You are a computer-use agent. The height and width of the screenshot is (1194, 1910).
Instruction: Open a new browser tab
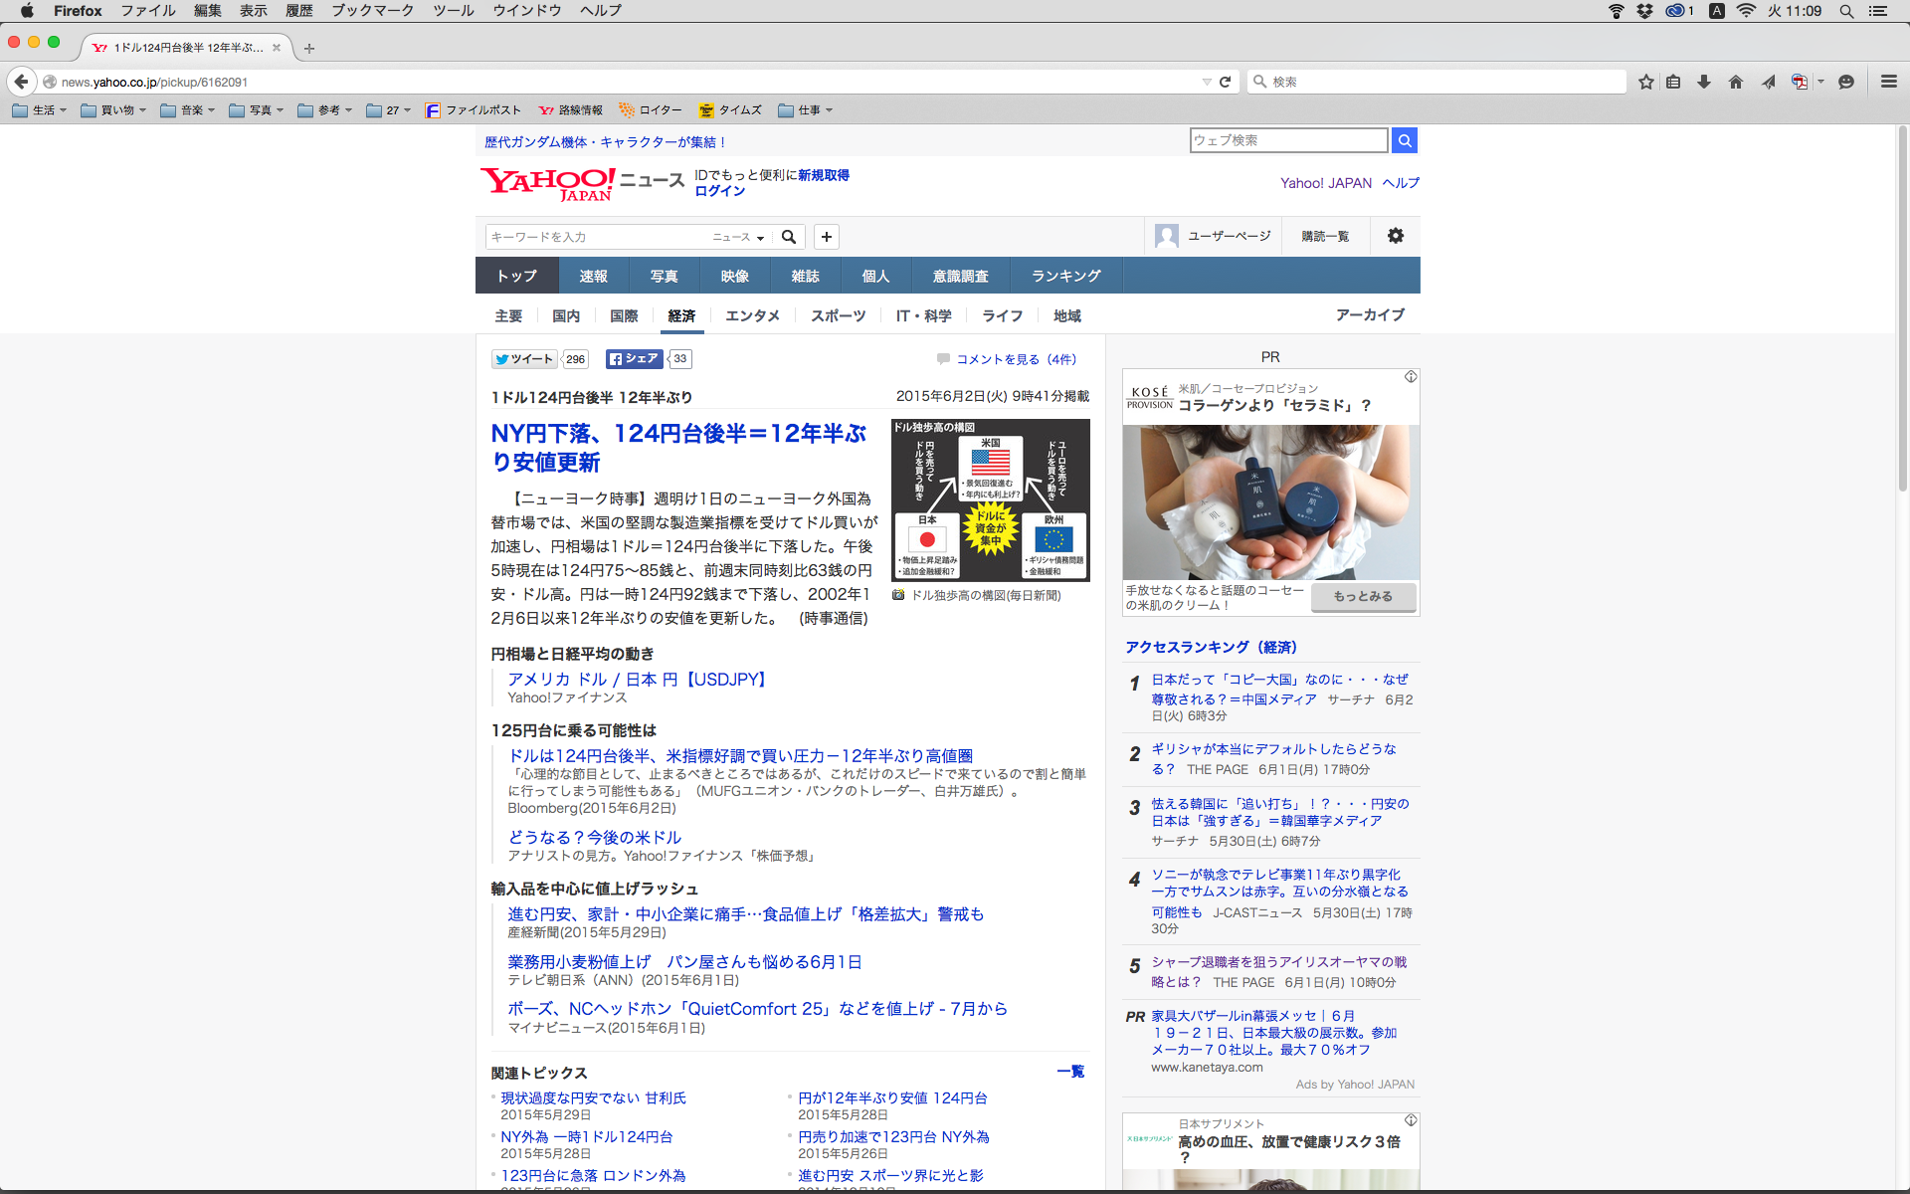click(x=309, y=48)
